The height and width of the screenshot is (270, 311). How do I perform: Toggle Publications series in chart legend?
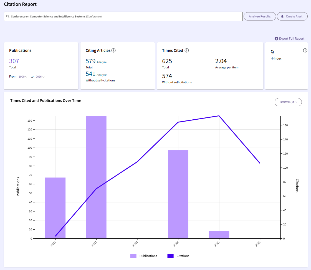coord(144,256)
